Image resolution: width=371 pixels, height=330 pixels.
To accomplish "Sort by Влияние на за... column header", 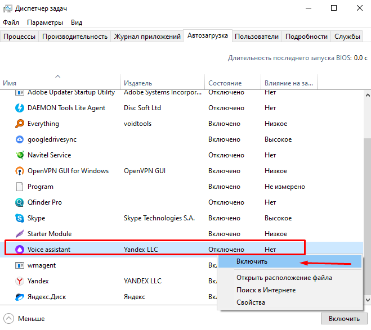I will coord(289,82).
